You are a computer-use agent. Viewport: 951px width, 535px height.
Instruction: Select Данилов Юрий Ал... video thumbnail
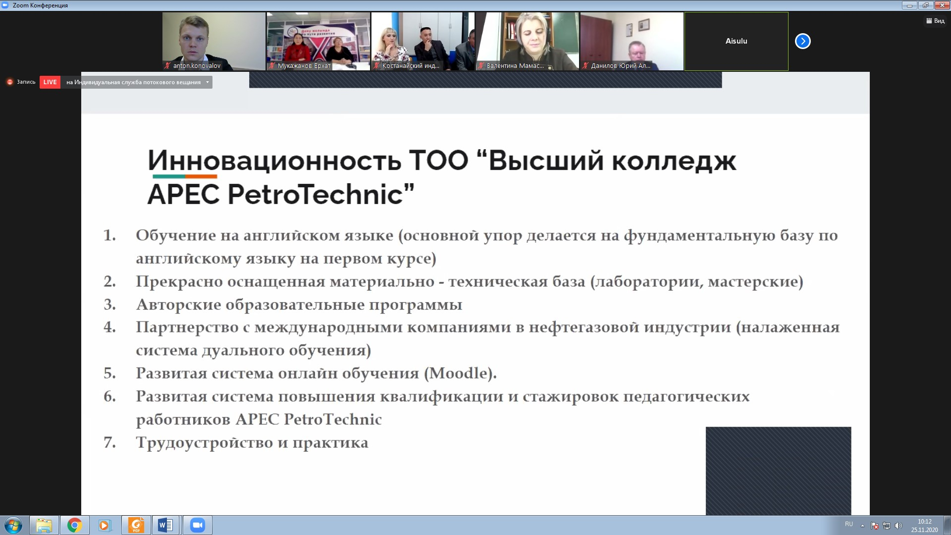tap(632, 41)
